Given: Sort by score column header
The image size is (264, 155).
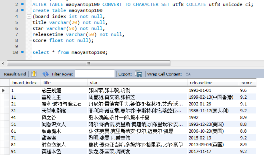Looking at the screenshot, I should (248, 83).
